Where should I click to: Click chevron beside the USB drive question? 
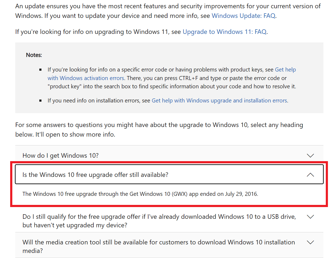(x=310, y=217)
